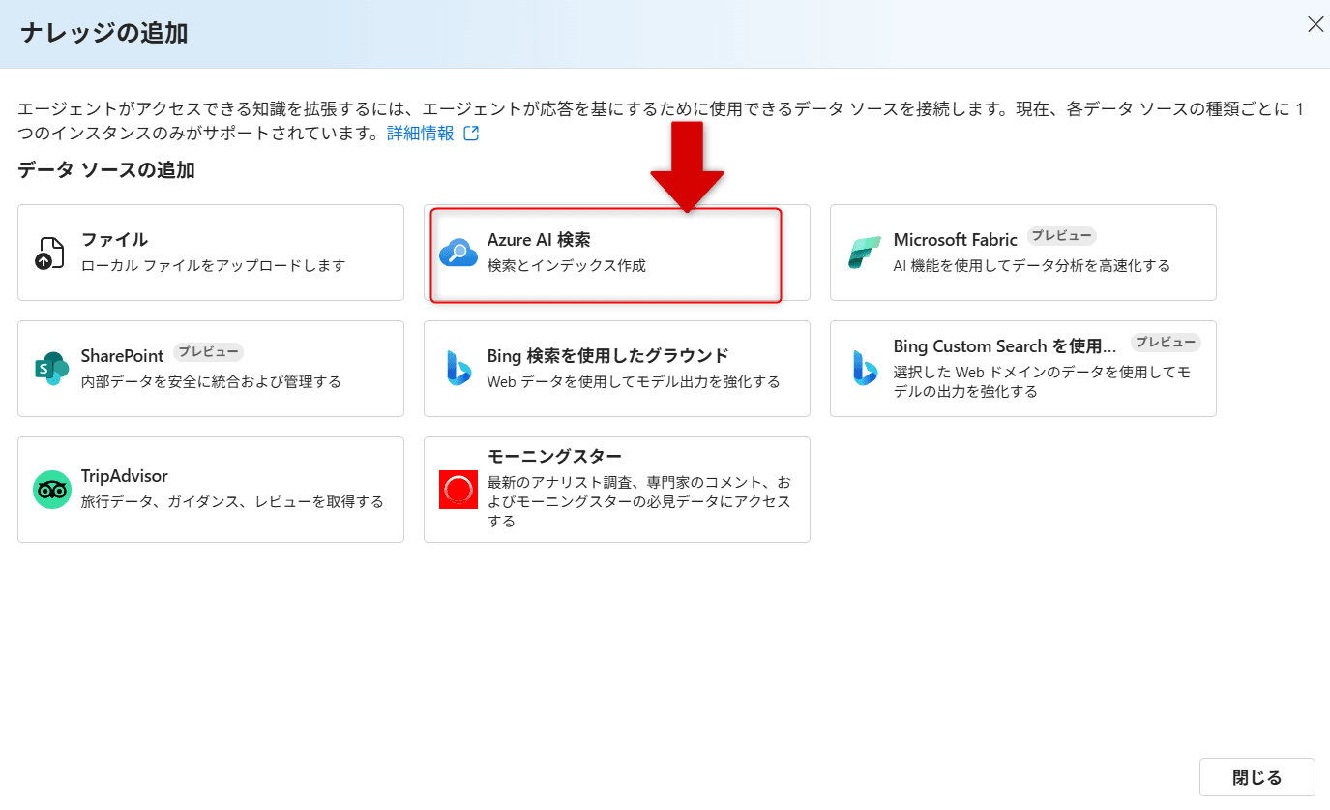The width and height of the screenshot is (1330, 810).
Task: Select the SharePoint data source card
Action: [211, 368]
